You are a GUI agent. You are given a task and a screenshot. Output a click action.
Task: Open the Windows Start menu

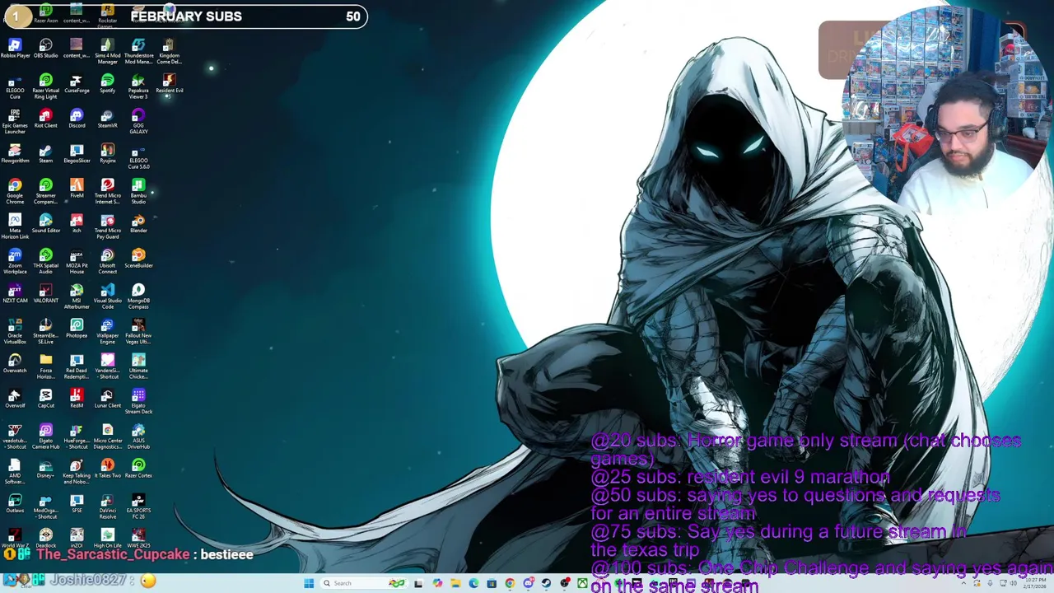coord(309,583)
